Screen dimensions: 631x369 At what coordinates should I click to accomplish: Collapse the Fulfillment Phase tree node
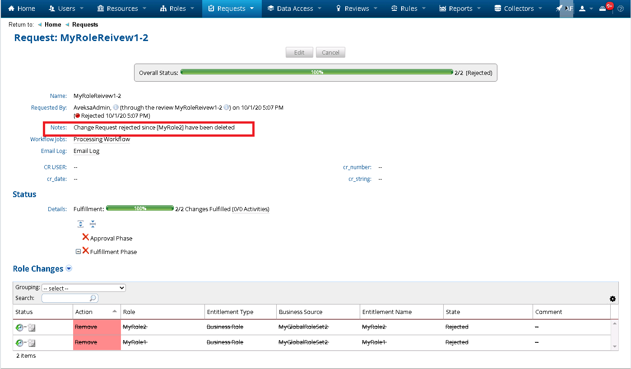pos(78,252)
